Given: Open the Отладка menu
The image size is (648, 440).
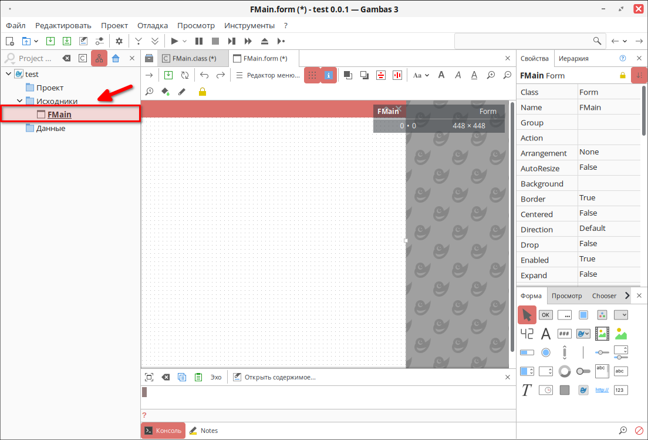Looking at the screenshot, I should [x=153, y=25].
